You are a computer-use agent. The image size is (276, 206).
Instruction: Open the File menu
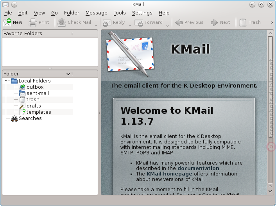pos(8,13)
